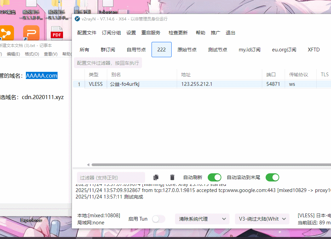Click the 测试完成 log line
This screenshot has height=239, width=331.
[x=109, y=197]
